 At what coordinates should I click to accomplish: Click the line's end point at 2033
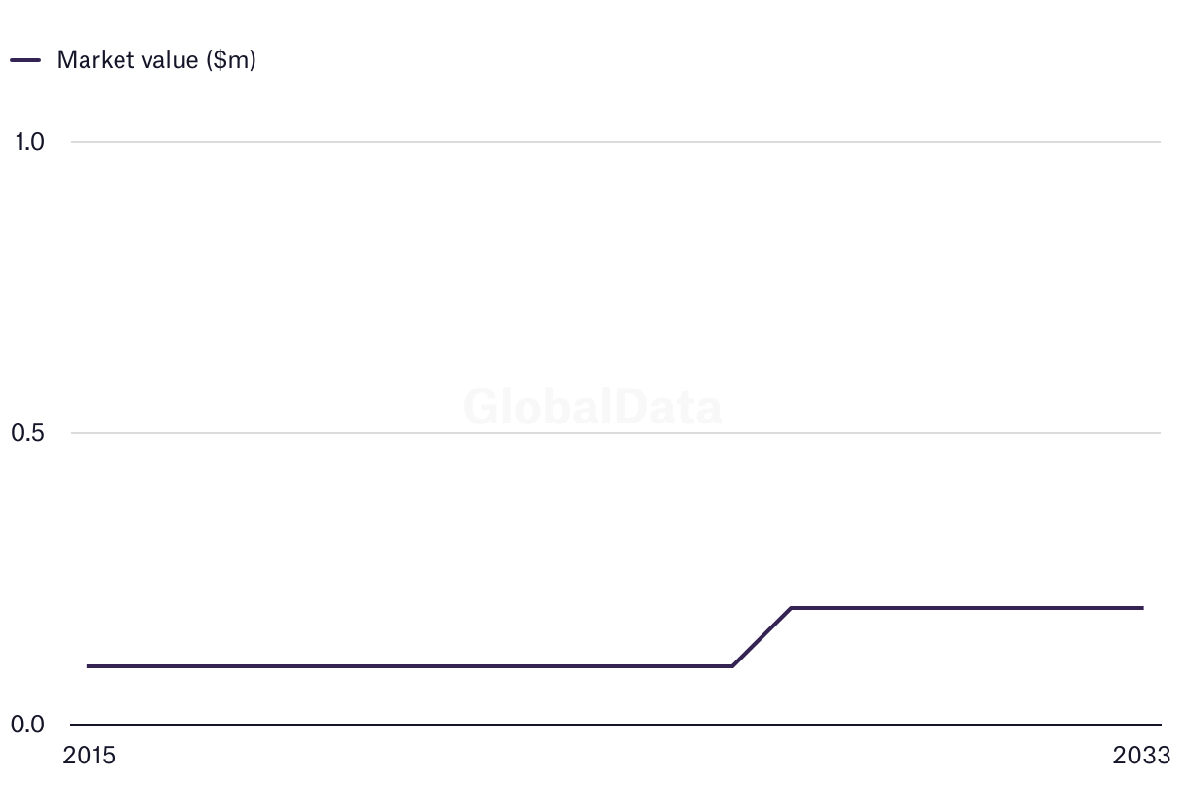[1142, 608]
